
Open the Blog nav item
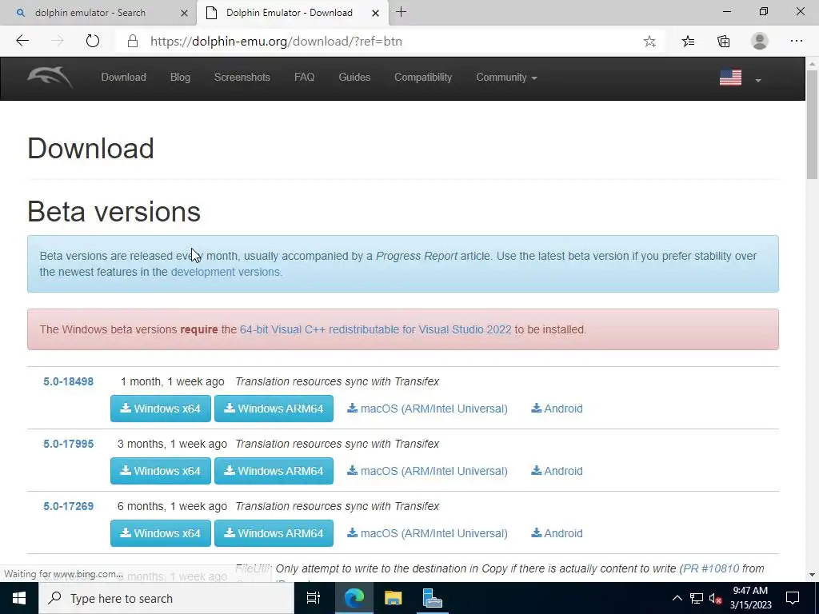180,78
